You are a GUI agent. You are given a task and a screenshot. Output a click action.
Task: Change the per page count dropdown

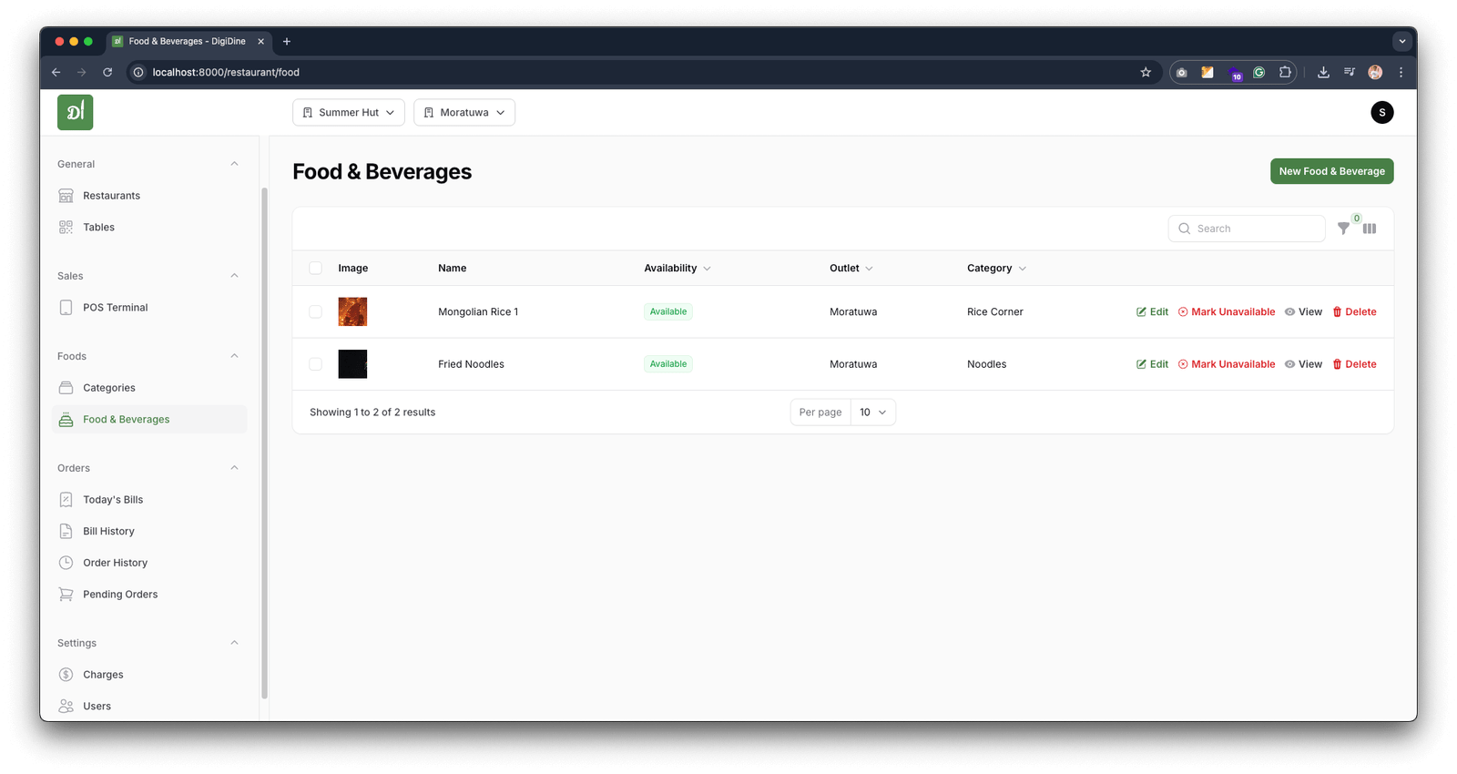(x=872, y=412)
